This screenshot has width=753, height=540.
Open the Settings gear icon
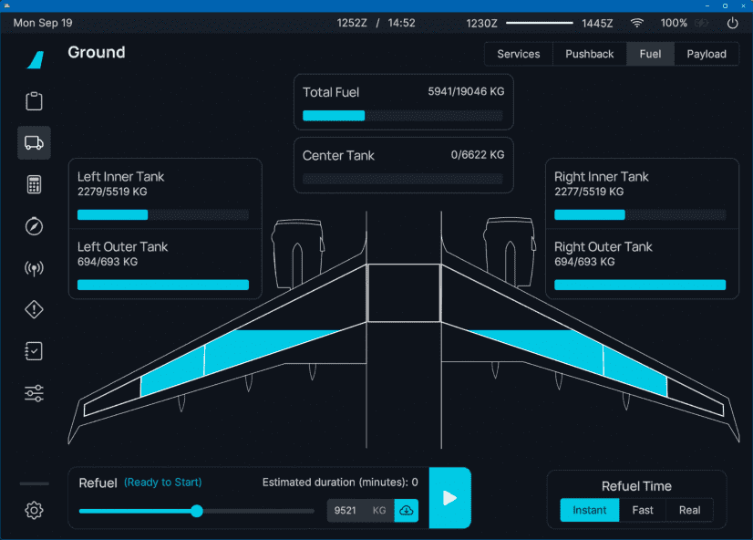[x=34, y=510]
